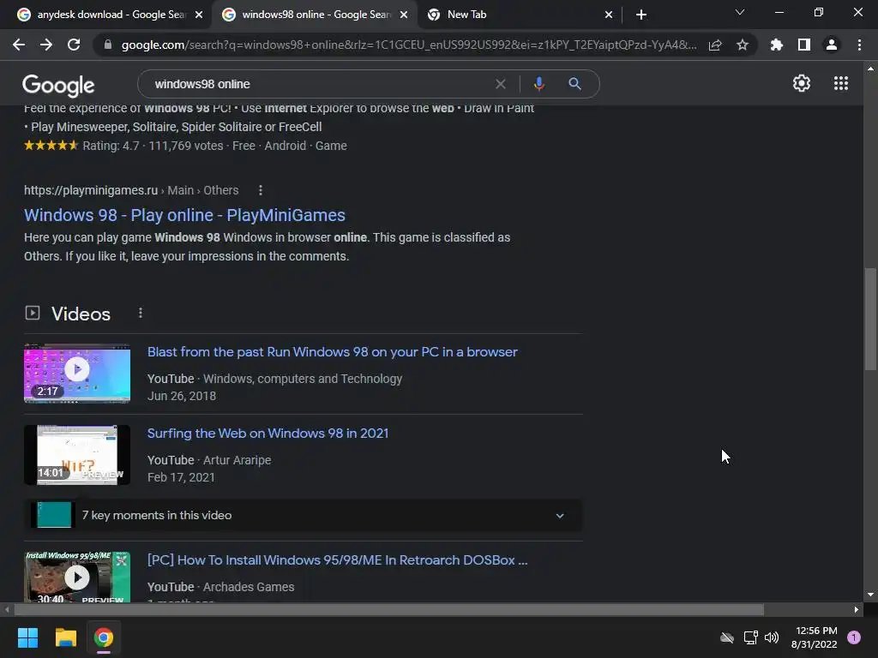Clear the search box with the X

[501, 84]
